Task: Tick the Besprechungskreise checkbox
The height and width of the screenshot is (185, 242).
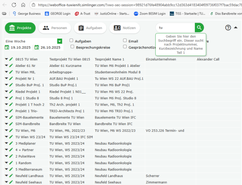Action: 72,47
